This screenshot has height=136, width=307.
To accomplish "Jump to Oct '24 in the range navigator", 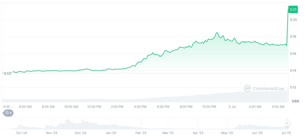I will coord(21,133).
